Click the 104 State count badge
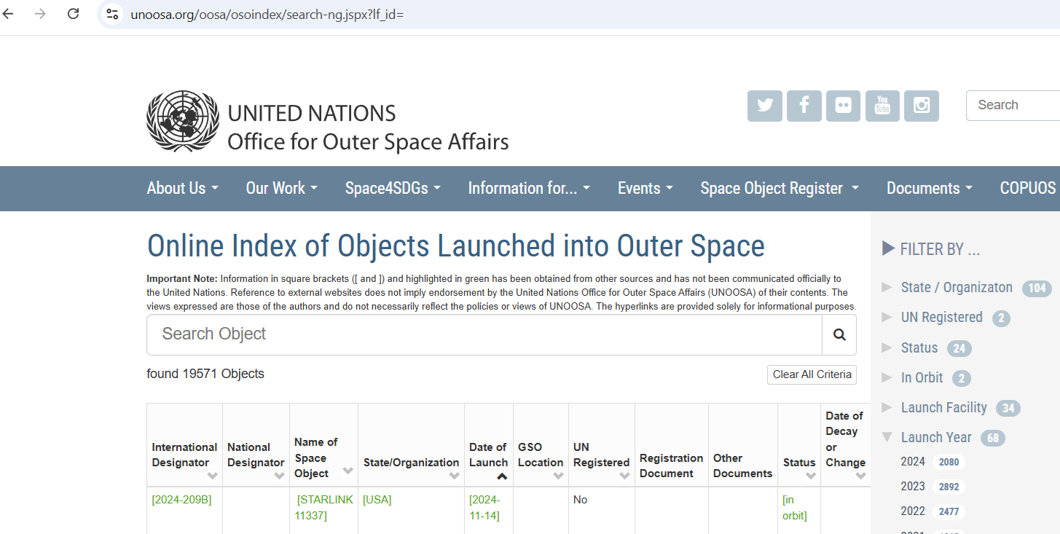Image resolution: width=1060 pixels, height=534 pixels. coord(1037,288)
